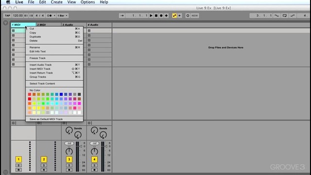Solo track 1 with its S button
Viewport: 311px width, 175px height.
click(x=18, y=165)
